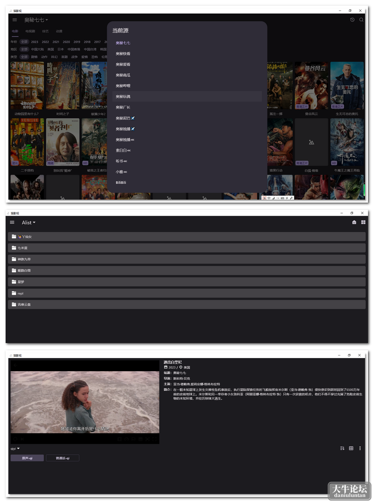Click grid layout icon in player window

(x=351, y=448)
